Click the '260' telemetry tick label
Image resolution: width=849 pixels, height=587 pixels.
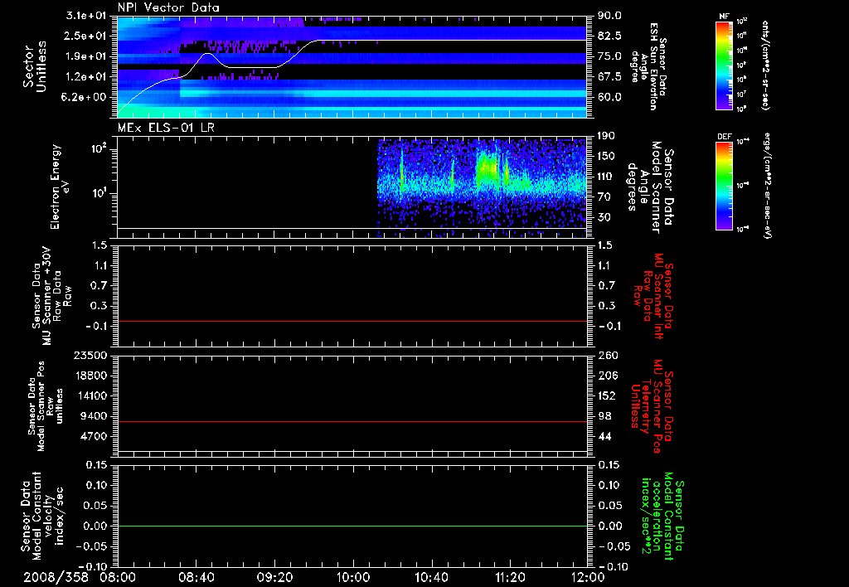(x=608, y=355)
